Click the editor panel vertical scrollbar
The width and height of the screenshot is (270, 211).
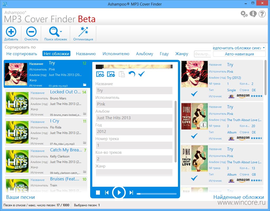point(175,131)
